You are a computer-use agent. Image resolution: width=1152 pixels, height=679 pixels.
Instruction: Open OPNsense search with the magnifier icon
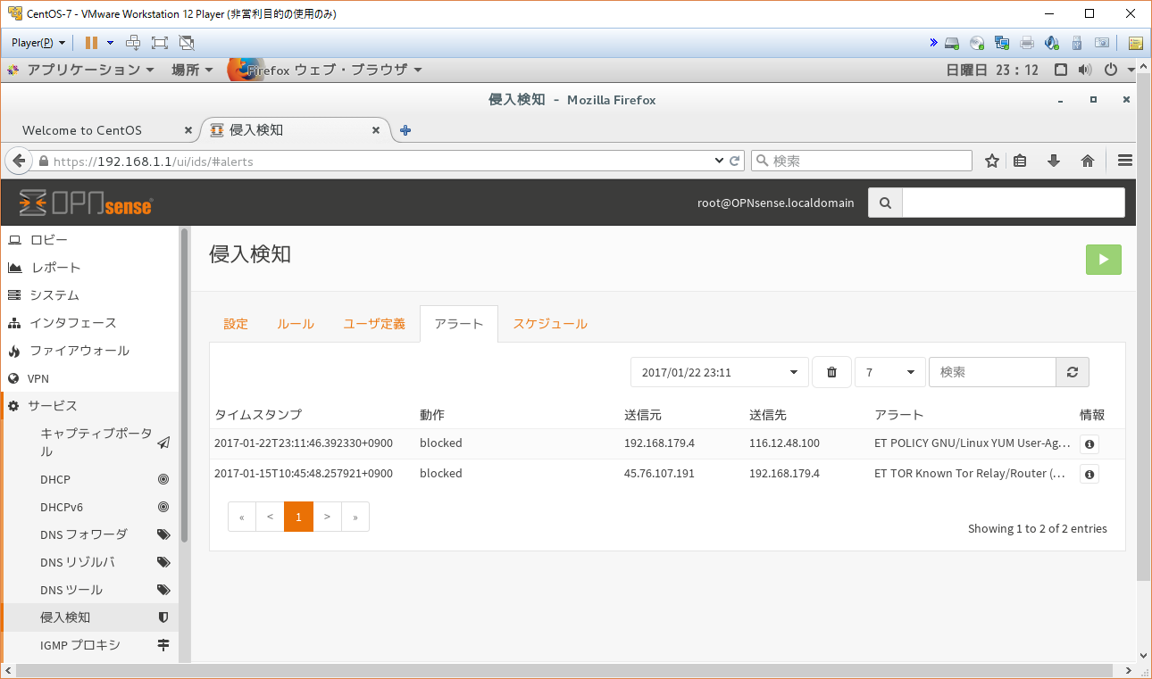884,203
